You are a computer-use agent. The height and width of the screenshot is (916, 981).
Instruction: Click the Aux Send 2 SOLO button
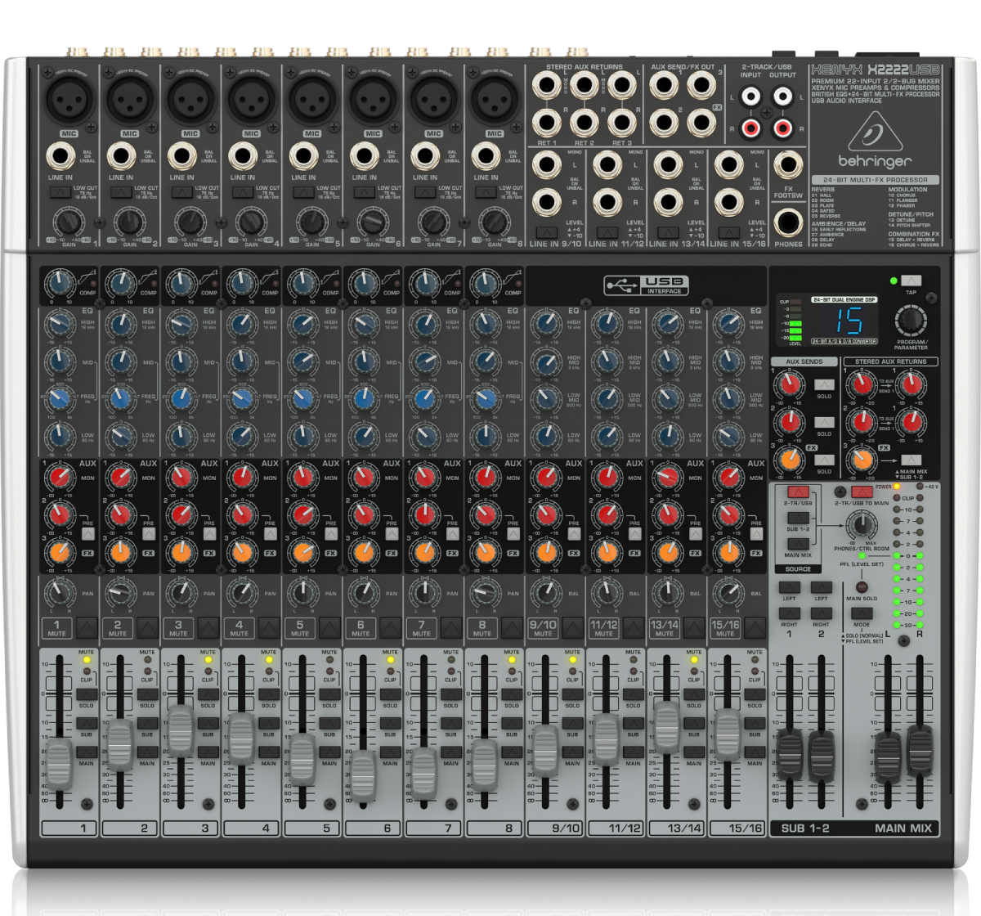point(824,422)
